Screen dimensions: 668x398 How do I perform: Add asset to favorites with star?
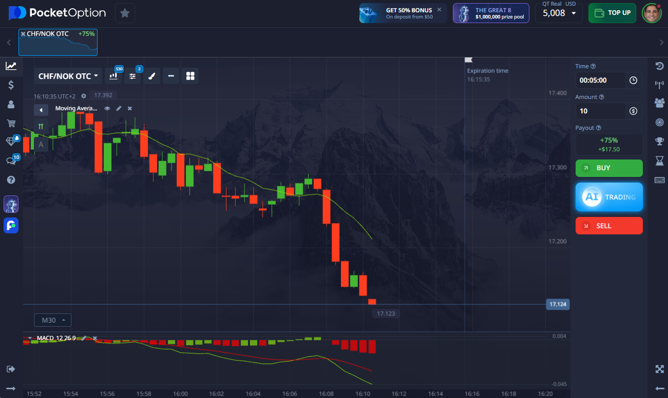(125, 13)
